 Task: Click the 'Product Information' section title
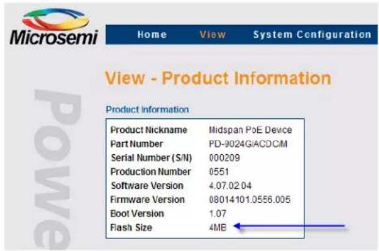click(x=147, y=110)
